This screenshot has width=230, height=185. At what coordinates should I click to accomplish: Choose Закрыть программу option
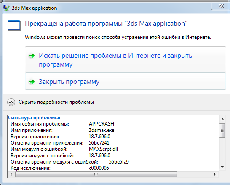coord(126,81)
